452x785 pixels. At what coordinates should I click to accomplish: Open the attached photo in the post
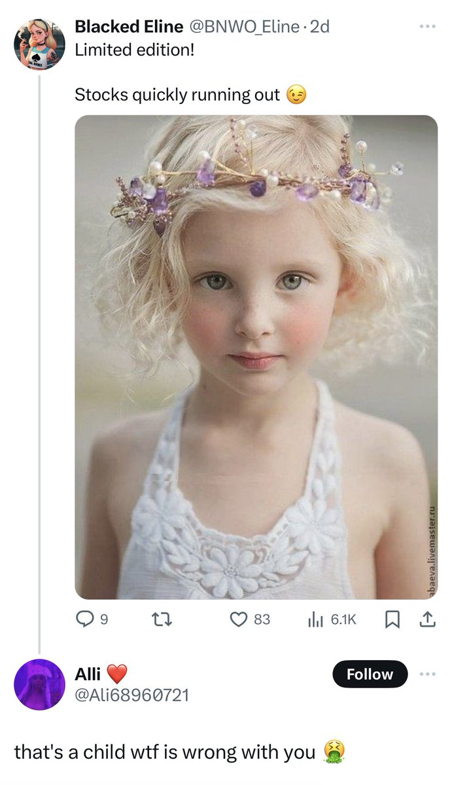(x=256, y=357)
